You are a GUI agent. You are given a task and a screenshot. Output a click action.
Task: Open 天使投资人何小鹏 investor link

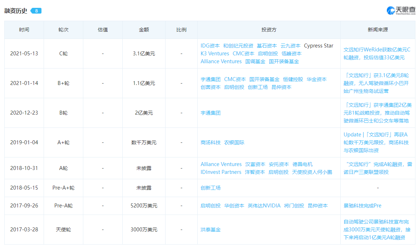click(312, 172)
